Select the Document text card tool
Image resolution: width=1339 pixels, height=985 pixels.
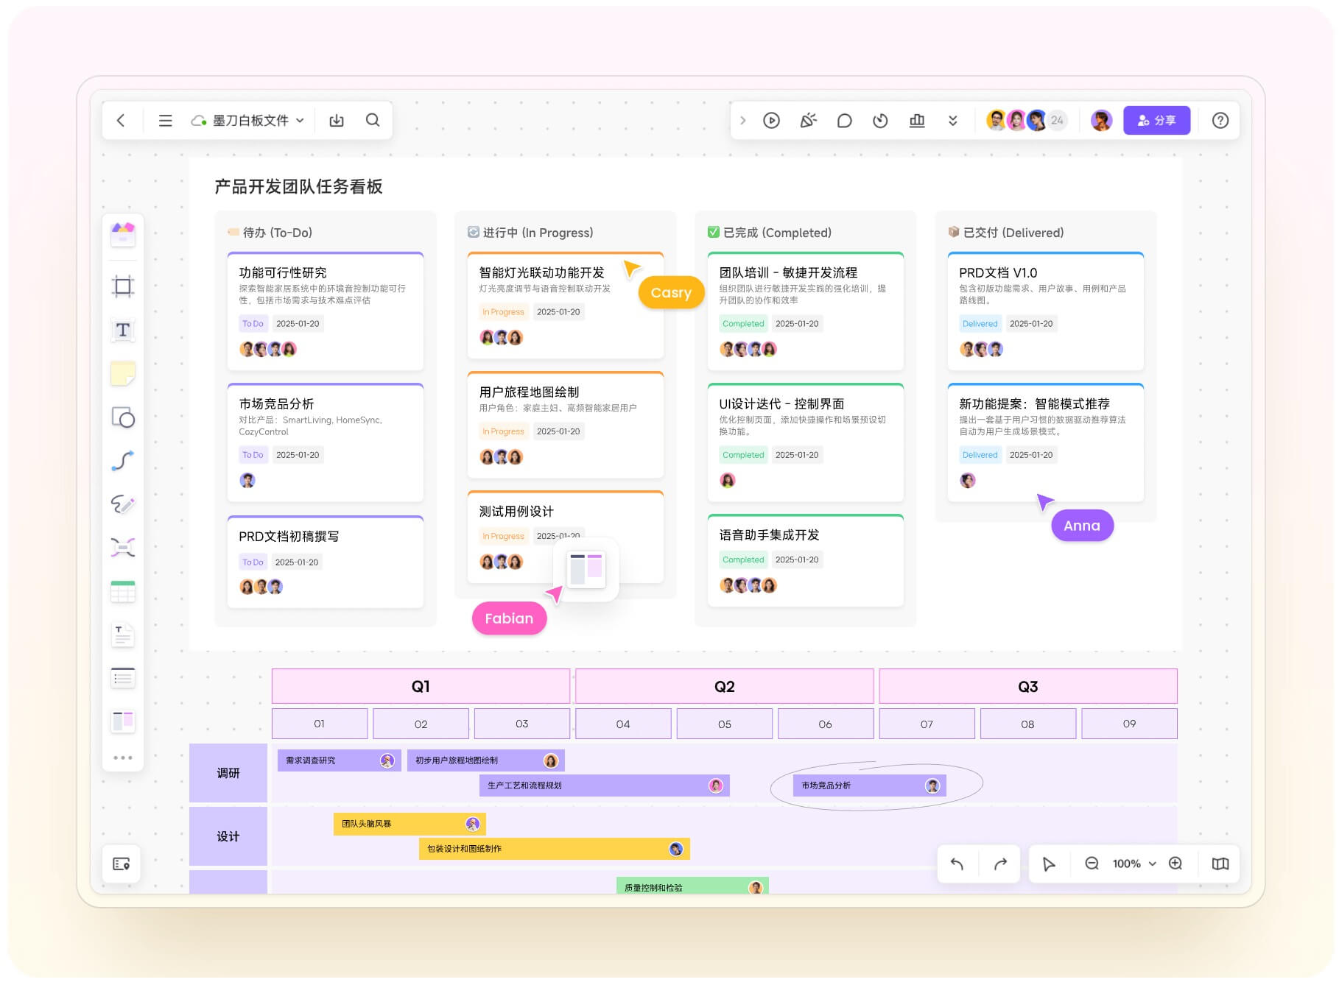(x=123, y=635)
